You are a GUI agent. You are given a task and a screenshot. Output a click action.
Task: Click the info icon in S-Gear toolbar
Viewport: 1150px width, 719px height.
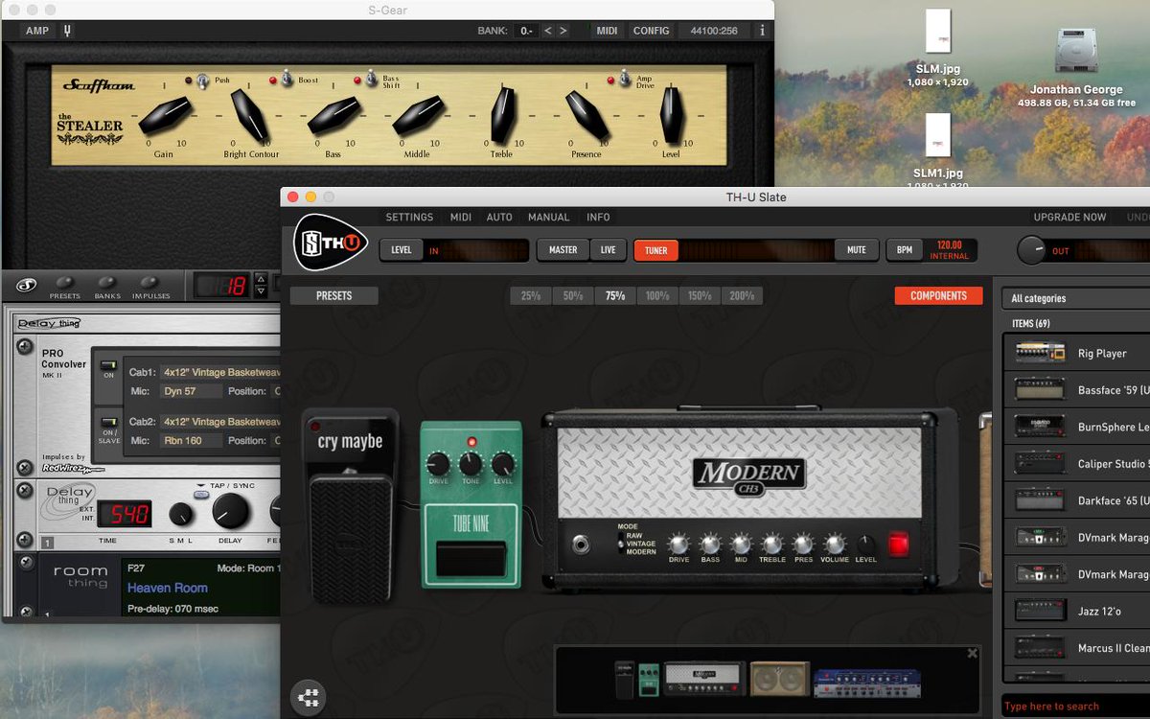click(x=763, y=31)
